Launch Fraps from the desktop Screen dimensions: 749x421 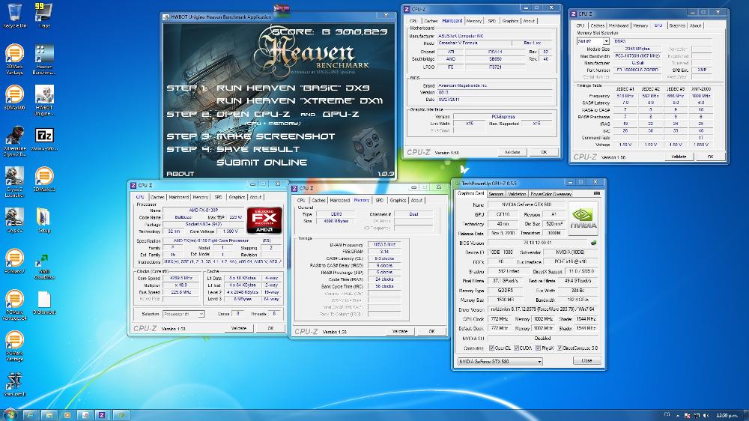pyautogui.click(x=44, y=15)
